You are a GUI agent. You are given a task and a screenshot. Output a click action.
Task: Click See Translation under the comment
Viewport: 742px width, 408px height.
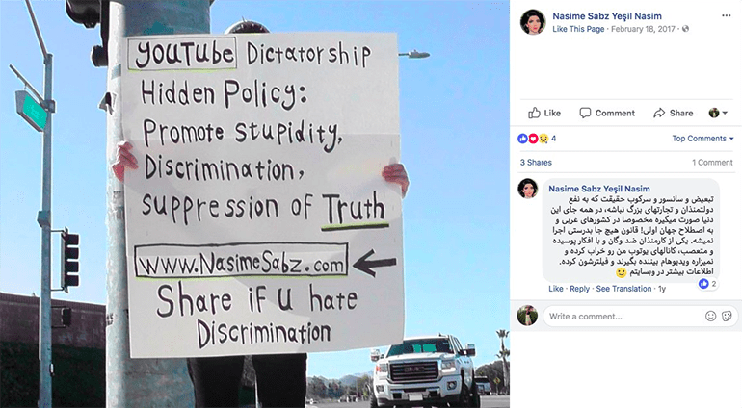click(x=623, y=289)
